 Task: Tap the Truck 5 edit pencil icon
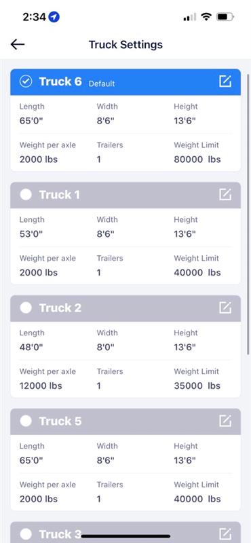[x=225, y=421]
